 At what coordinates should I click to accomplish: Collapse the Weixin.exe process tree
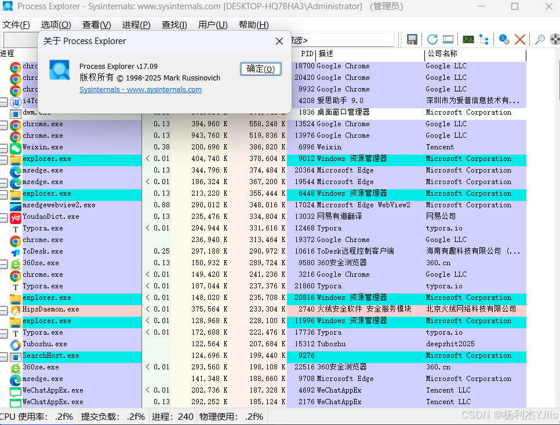(x=3, y=148)
